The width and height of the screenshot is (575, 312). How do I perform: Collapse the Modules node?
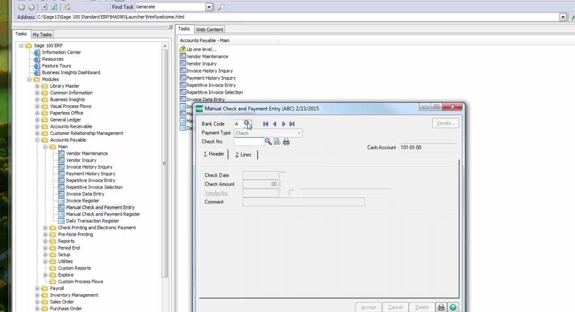coord(29,79)
